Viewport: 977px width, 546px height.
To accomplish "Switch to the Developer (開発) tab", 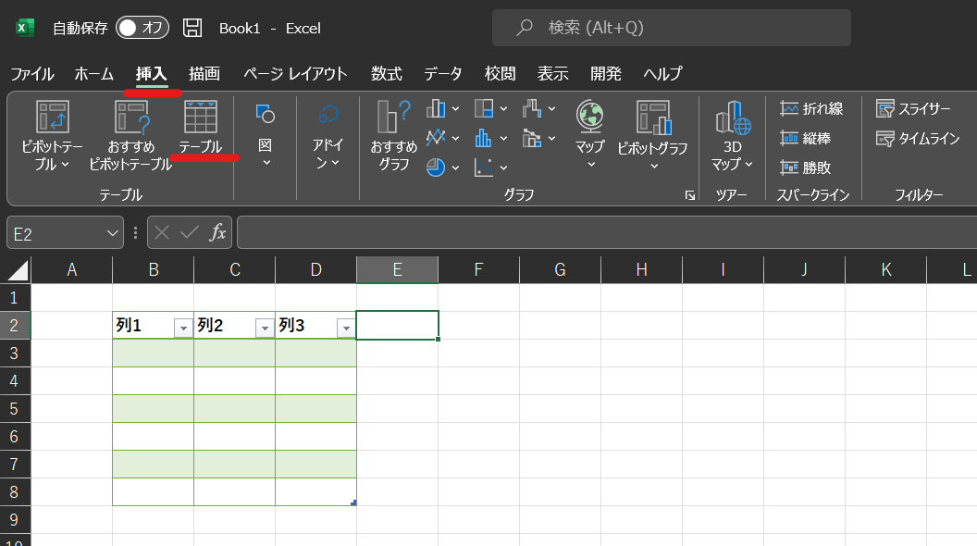I will [x=606, y=74].
